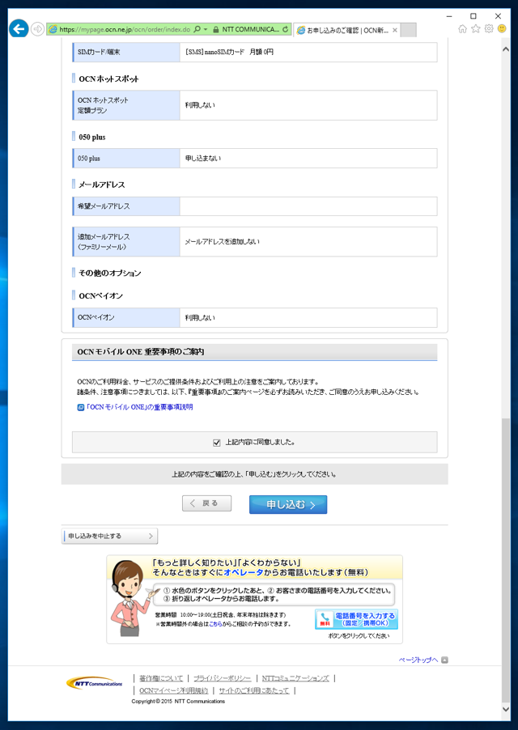The height and width of the screenshot is (730, 518).
Task: Open 著作権について footer link
Action: pyautogui.click(x=161, y=678)
